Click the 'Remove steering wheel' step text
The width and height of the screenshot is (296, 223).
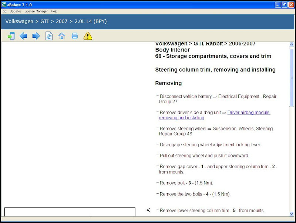click(x=217, y=131)
